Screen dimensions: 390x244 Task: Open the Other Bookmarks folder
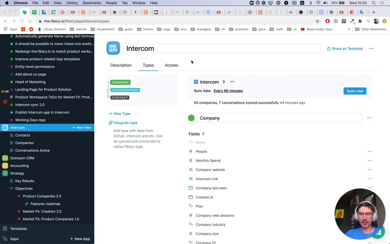click(x=371, y=29)
